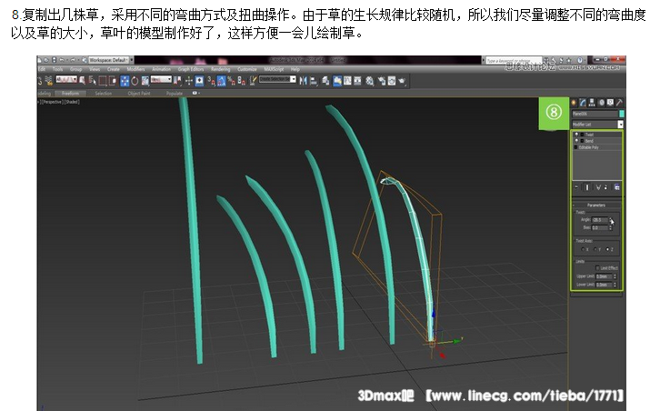650x411 pixels.
Task: Open the Tools menu
Action: point(57,69)
